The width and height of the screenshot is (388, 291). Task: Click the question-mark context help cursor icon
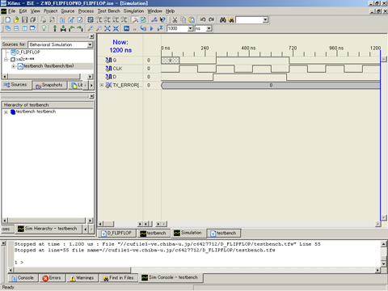point(162,19)
